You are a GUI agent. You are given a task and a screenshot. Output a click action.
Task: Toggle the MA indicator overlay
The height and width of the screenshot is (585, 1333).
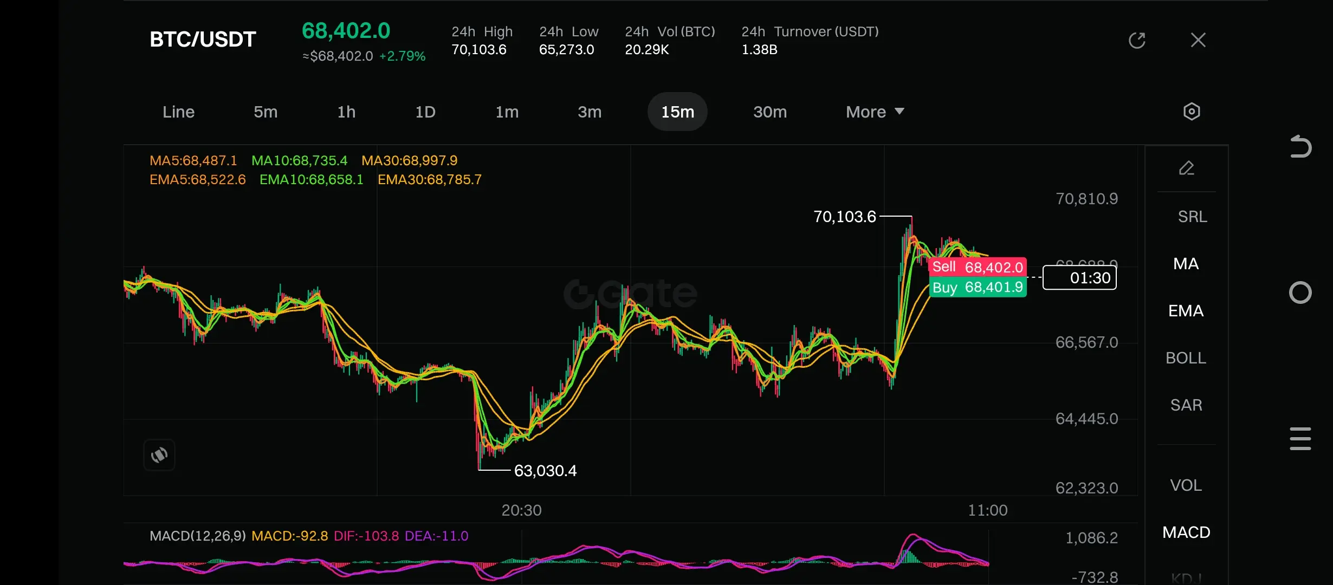tap(1186, 264)
